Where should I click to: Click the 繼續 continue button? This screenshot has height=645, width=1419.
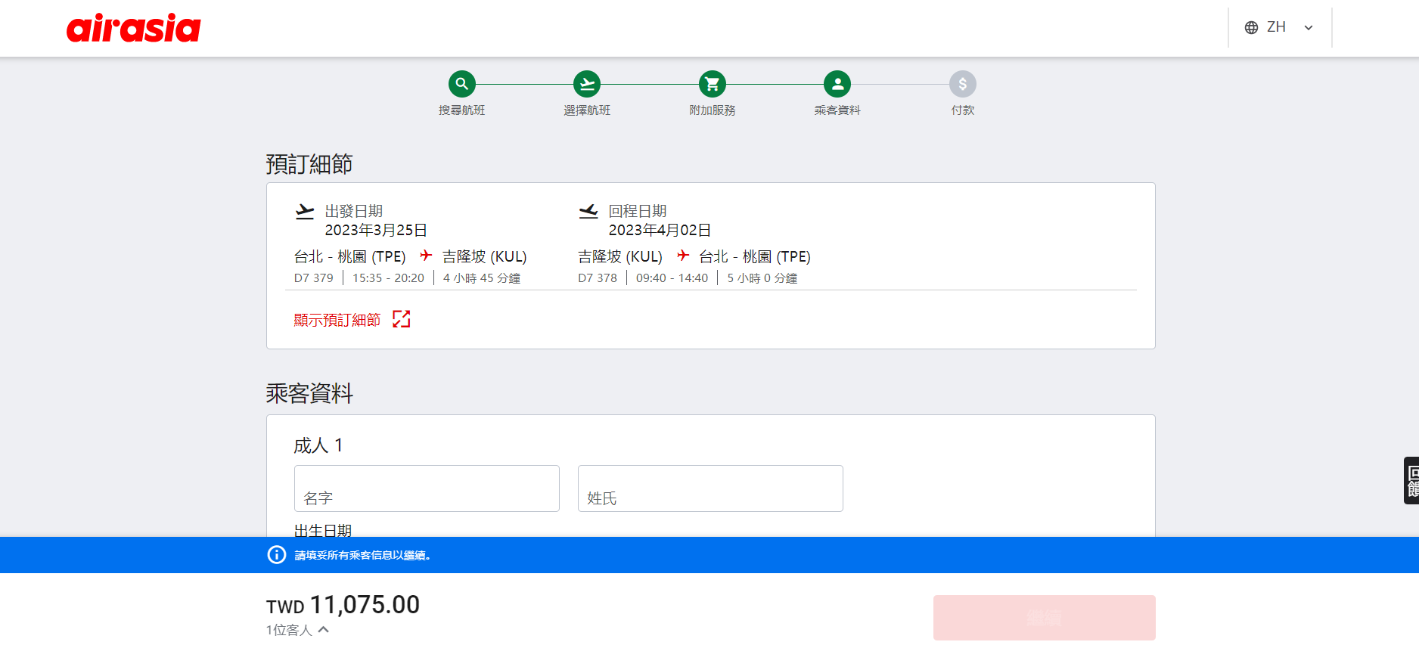(1044, 618)
